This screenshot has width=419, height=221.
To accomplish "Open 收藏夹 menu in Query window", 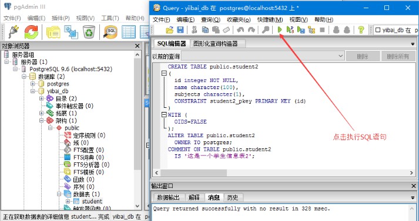I will [x=239, y=19].
